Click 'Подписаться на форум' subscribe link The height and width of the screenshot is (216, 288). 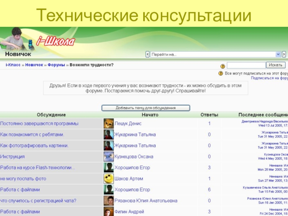269,78
